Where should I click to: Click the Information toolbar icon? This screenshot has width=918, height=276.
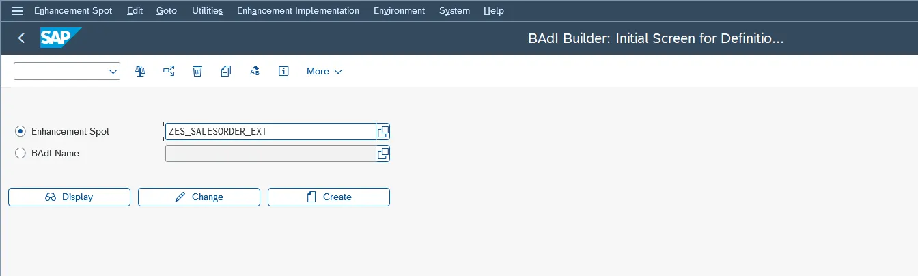coord(283,71)
